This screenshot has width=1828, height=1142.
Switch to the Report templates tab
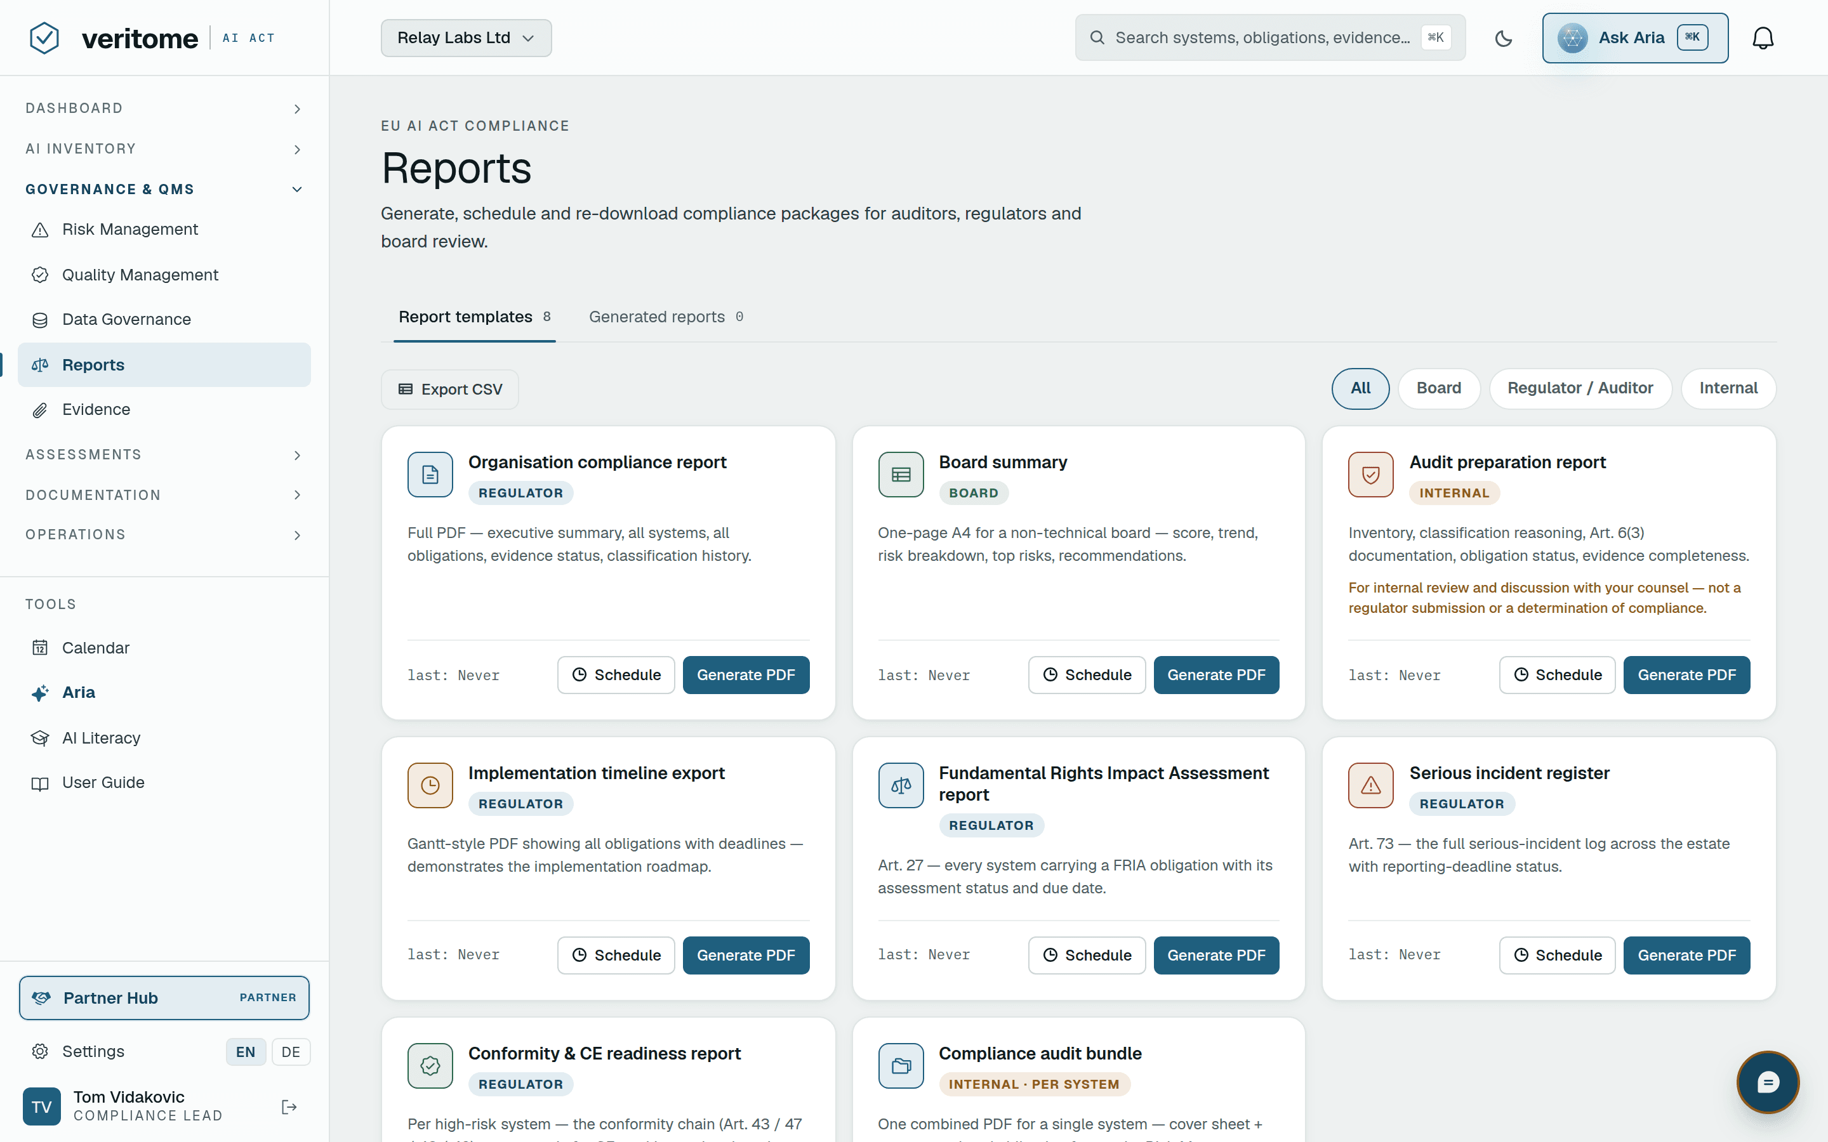[x=474, y=317]
